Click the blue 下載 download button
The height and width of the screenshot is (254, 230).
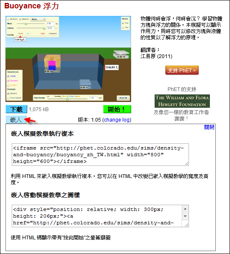click(16, 109)
